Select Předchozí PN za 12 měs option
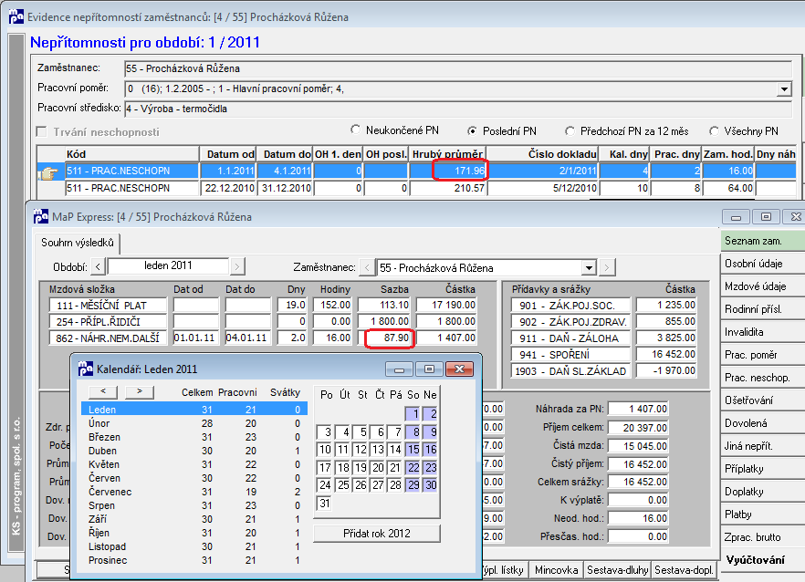Screen dimensions: 805x582 [570, 131]
